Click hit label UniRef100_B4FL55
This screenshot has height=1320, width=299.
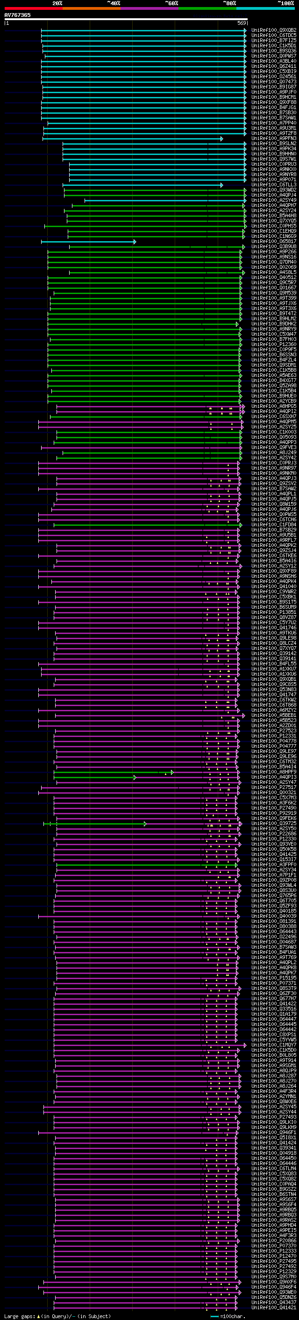click(274, 664)
